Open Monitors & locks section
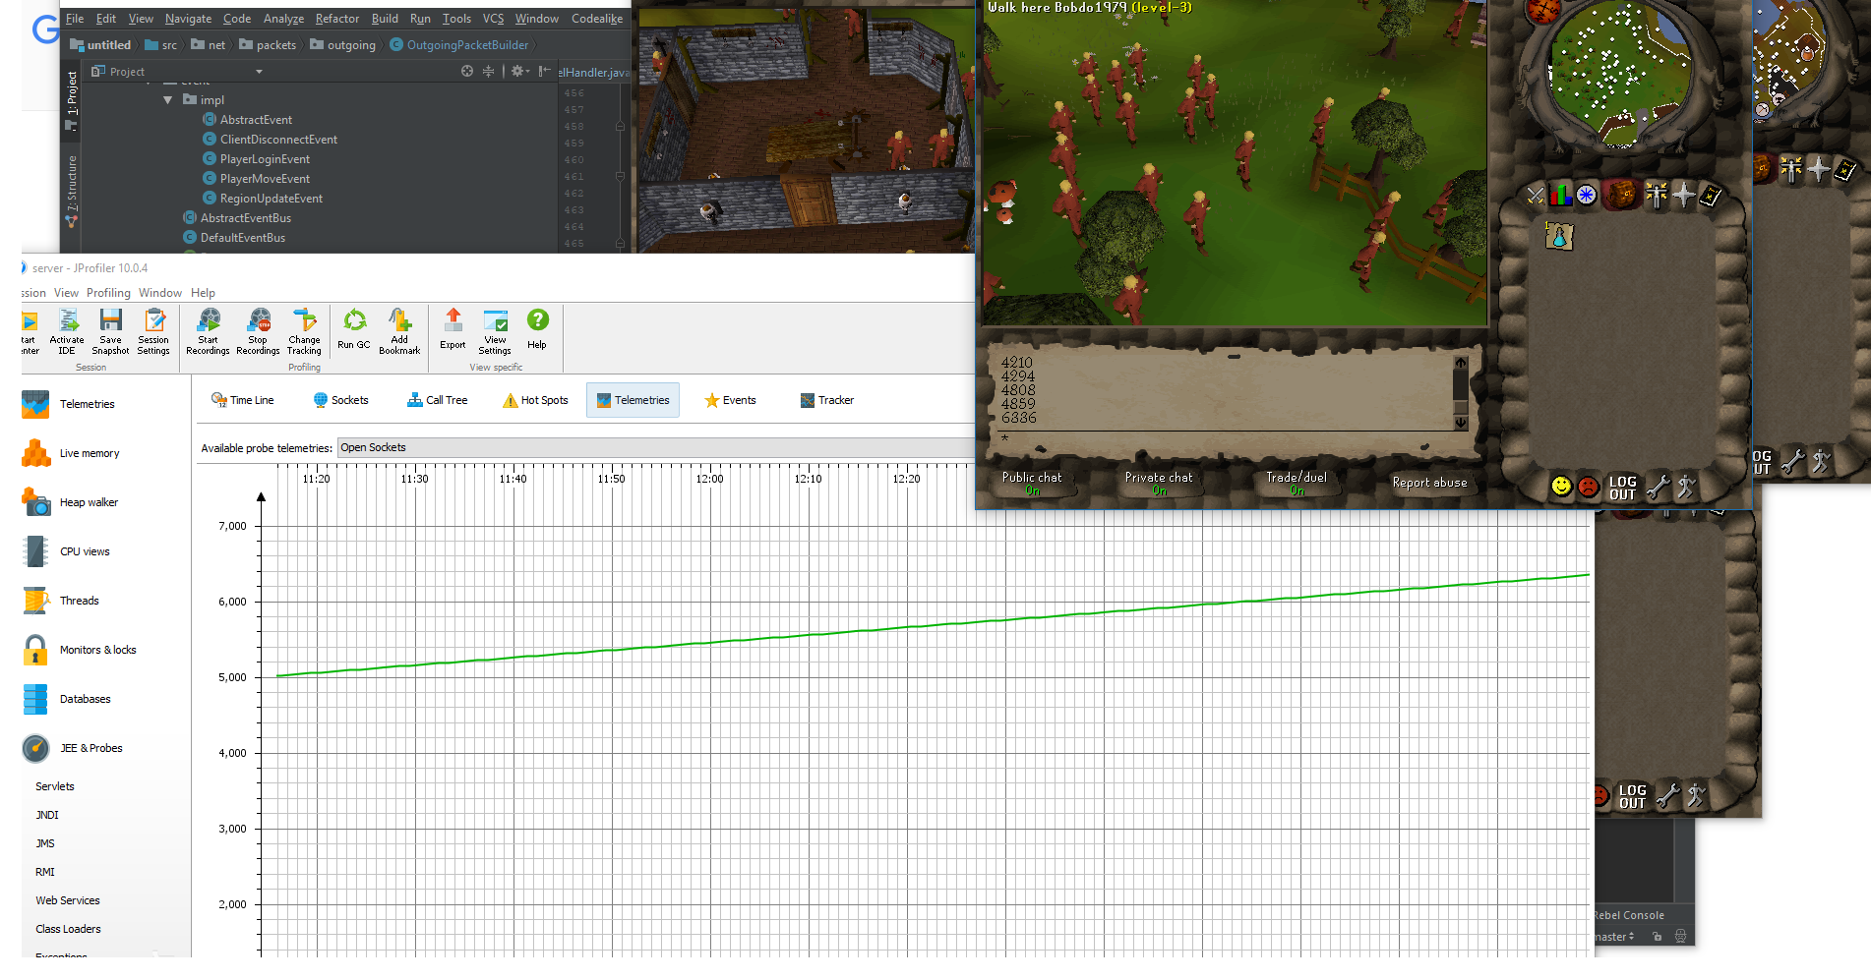 80,650
